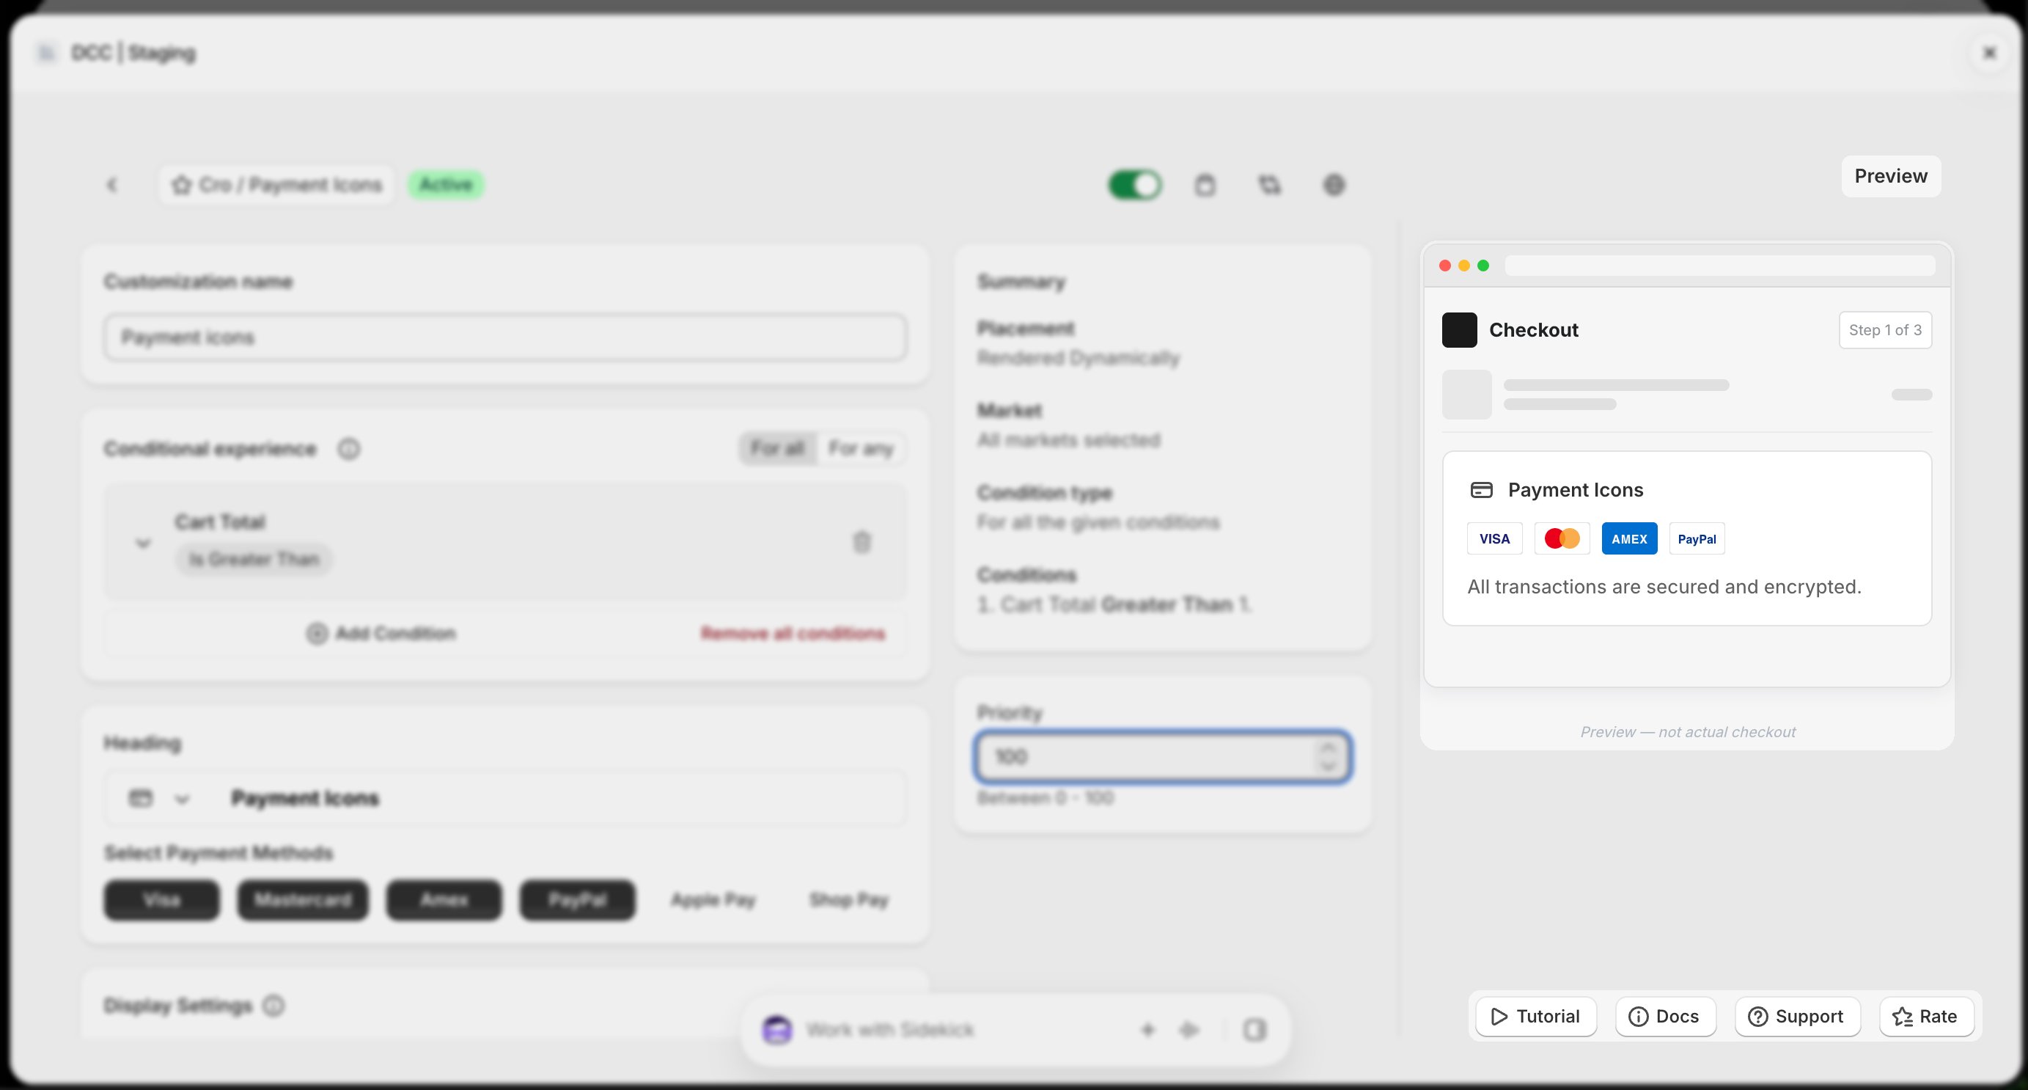Click the plus icon in the Sidekick bar
The width and height of the screenshot is (2028, 1090).
coord(1147,1029)
